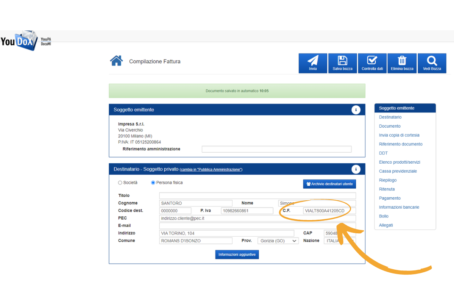
Task: Open Vedi Bozza magnifier icon
Action: point(432,61)
